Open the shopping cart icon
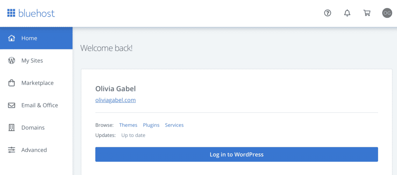The height and width of the screenshot is (175, 397). coord(367,13)
